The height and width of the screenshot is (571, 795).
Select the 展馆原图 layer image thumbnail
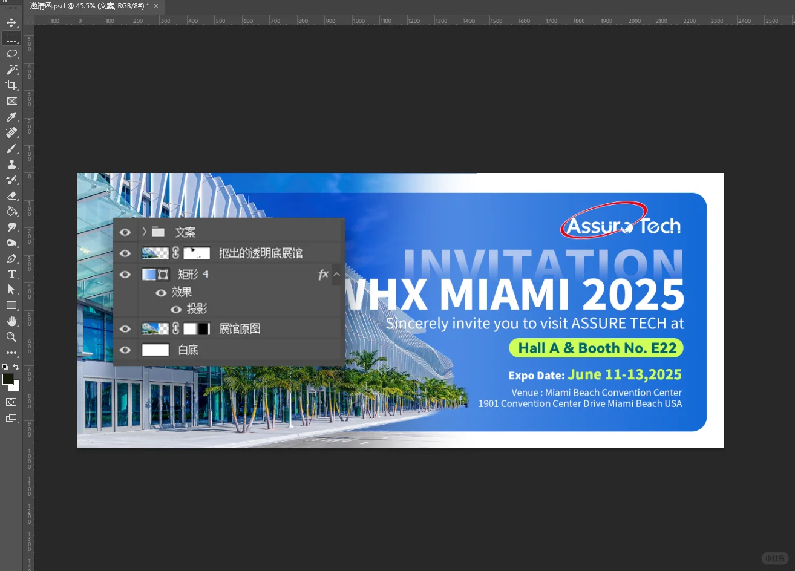tap(155, 328)
